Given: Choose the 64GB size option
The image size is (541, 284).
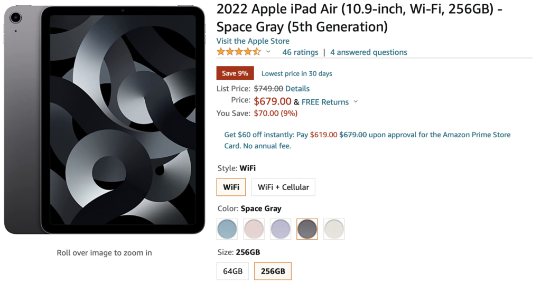Looking at the screenshot, I should [x=232, y=271].
